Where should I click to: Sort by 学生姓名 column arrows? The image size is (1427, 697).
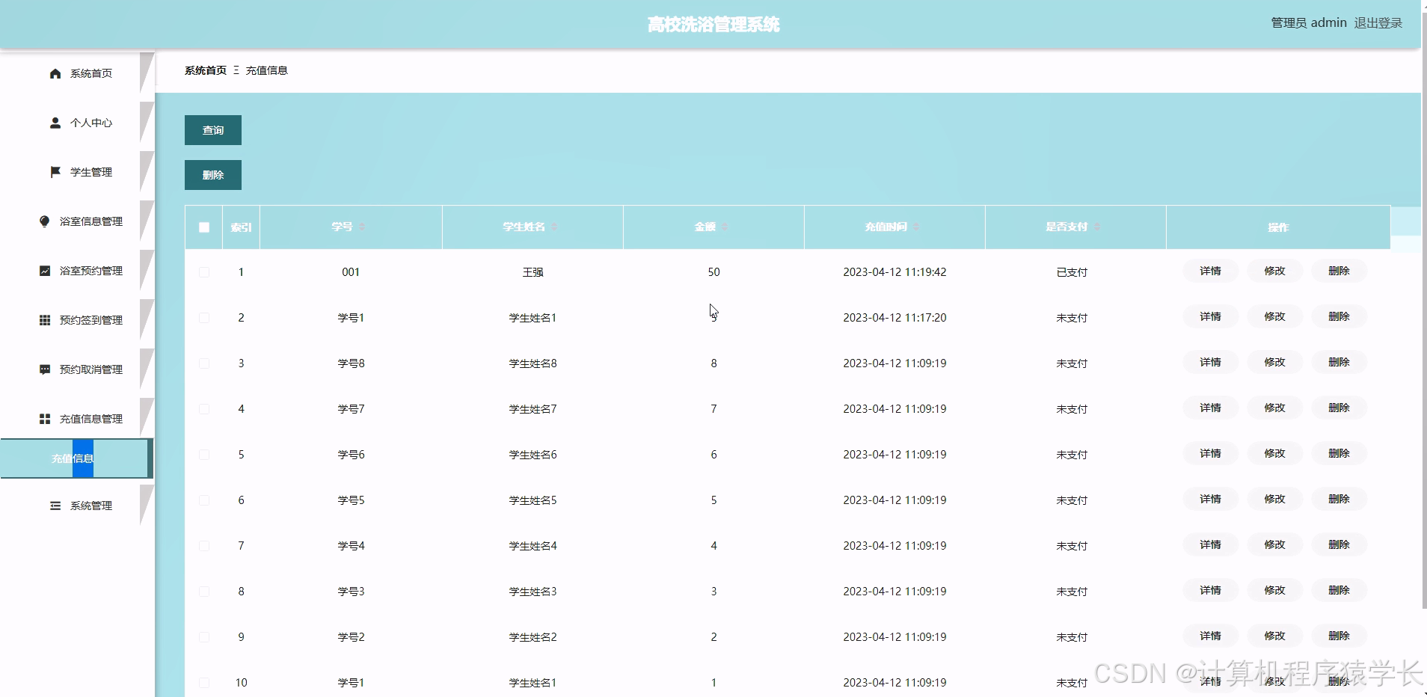[x=554, y=227]
